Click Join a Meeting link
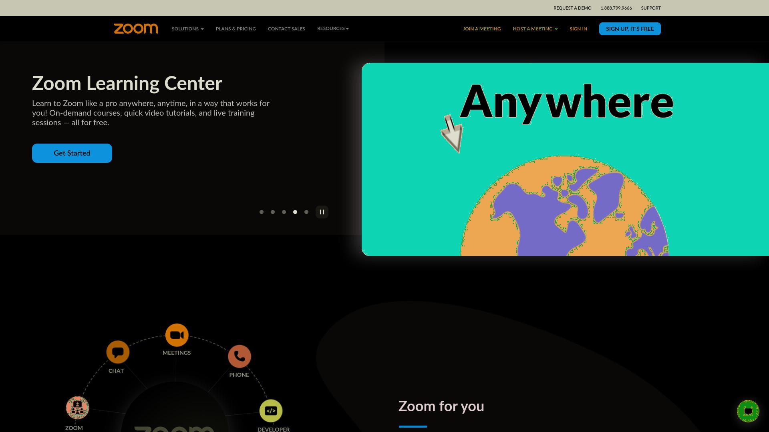This screenshot has height=432, width=769. (482, 29)
